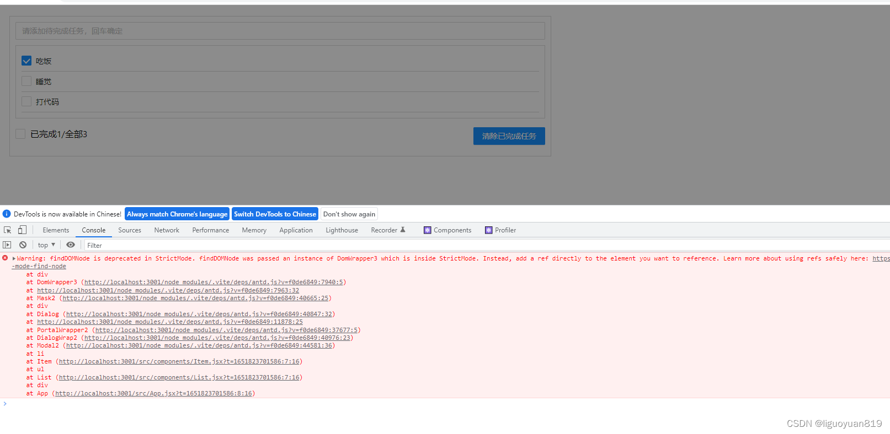The image size is (890, 434).
Task: Uncheck the 吃饭 task checkbox
Action: pyautogui.click(x=26, y=61)
